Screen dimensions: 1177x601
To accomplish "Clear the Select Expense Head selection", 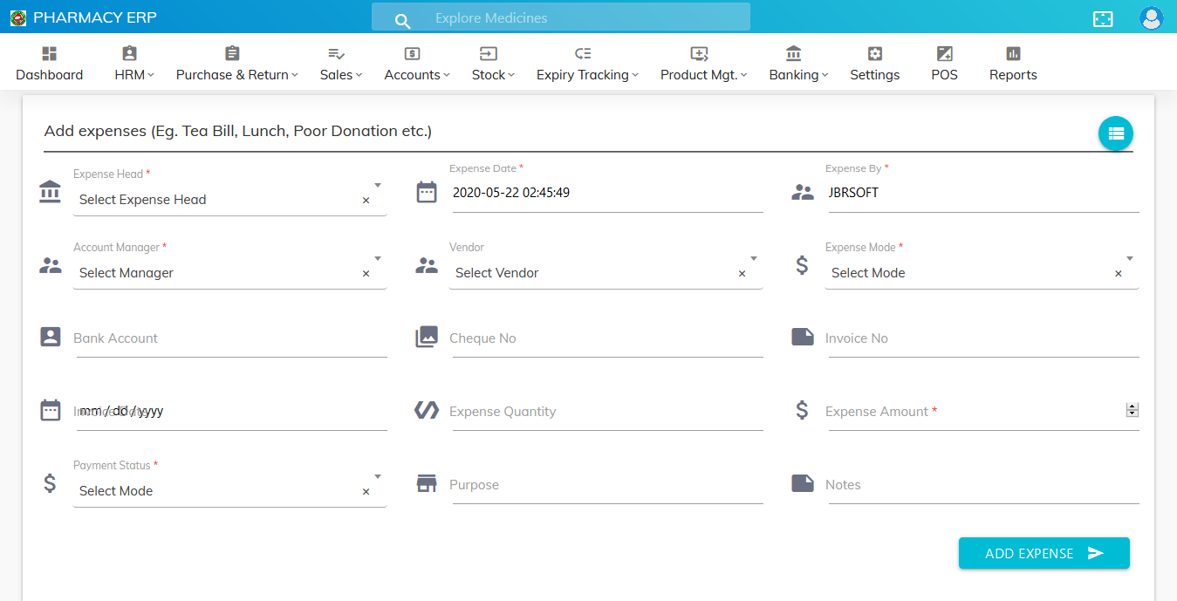I will pos(366,201).
